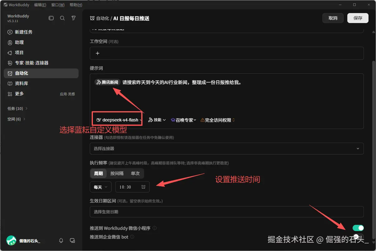Click 取消 button

(x=333, y=18)
